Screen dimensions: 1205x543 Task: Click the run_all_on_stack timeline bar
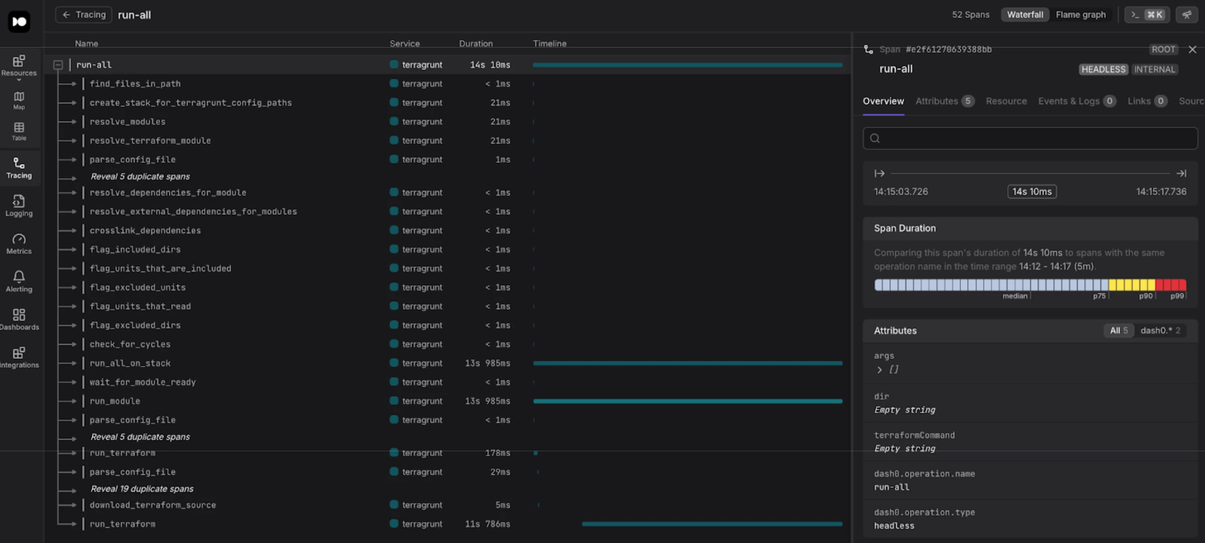(688, 363)
